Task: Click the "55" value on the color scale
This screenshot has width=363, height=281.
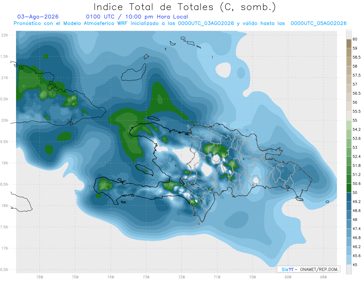Action: tap(355, 121)
